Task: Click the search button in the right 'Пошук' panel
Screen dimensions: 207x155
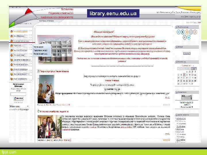Action: (187, 53)
